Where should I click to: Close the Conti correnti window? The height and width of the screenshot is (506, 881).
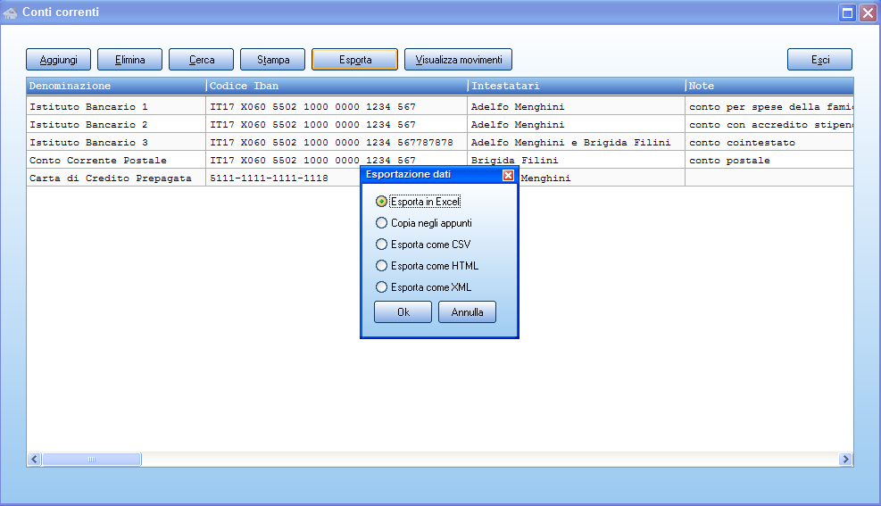coord(869,12)
